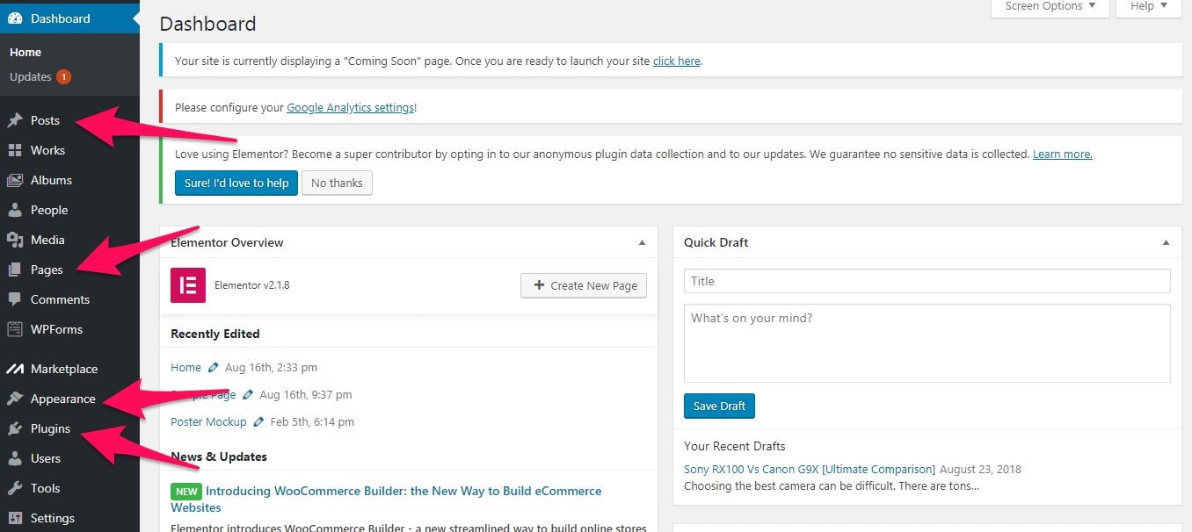Open the Poster Mockup page link
Image resolution: width=1192 pixels, height=532 pixels.
tap(208, 421)
